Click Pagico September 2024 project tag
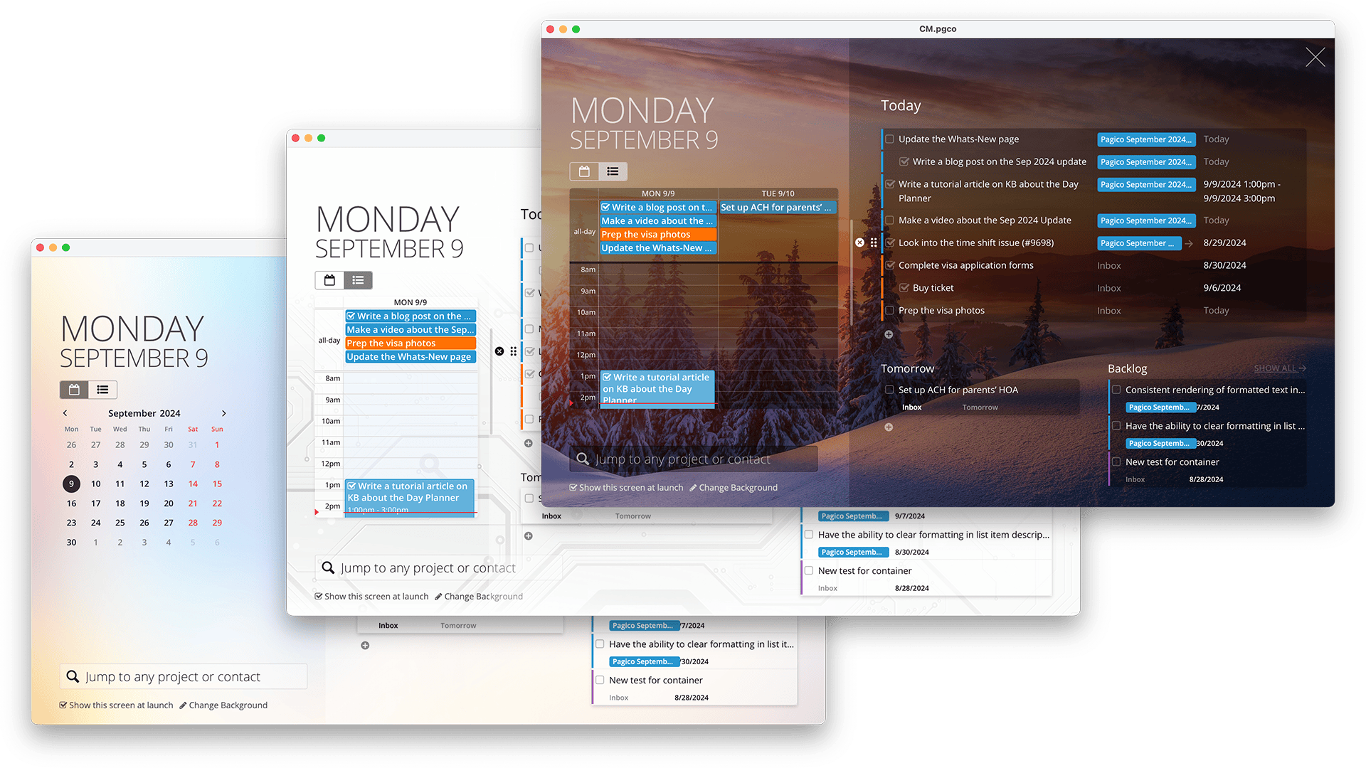The image size is (1366, 768). click(x=1145, y=139)
